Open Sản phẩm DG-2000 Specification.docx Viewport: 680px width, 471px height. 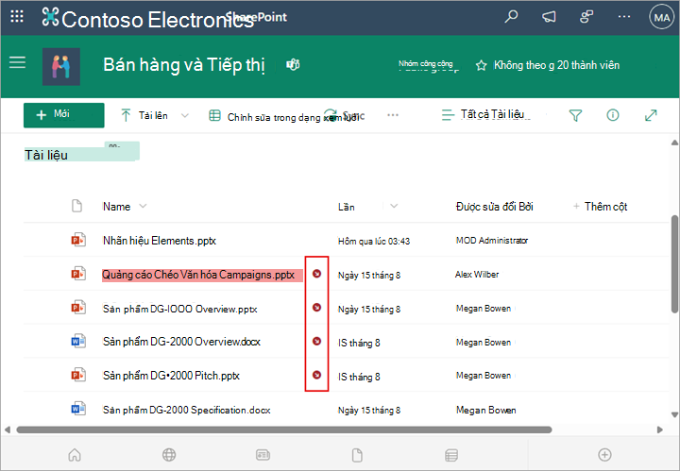186,410
